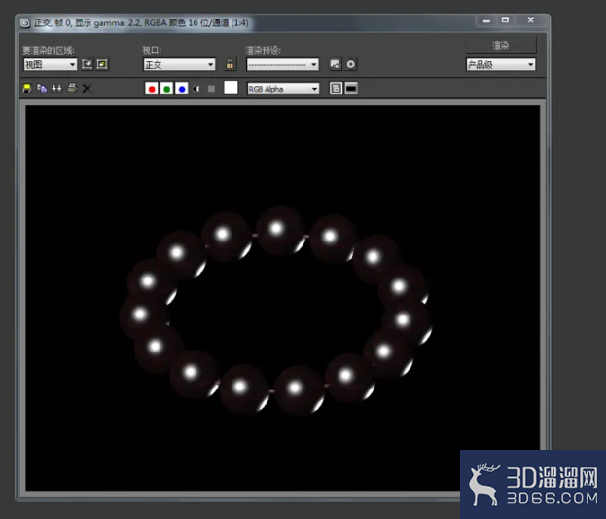Click the clear image X icon
Image resolution: width=606 pixels, height=519 pixels.
coord(87,89)
